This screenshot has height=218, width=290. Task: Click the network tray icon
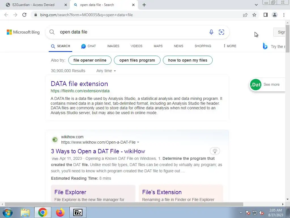pos(255,213)
